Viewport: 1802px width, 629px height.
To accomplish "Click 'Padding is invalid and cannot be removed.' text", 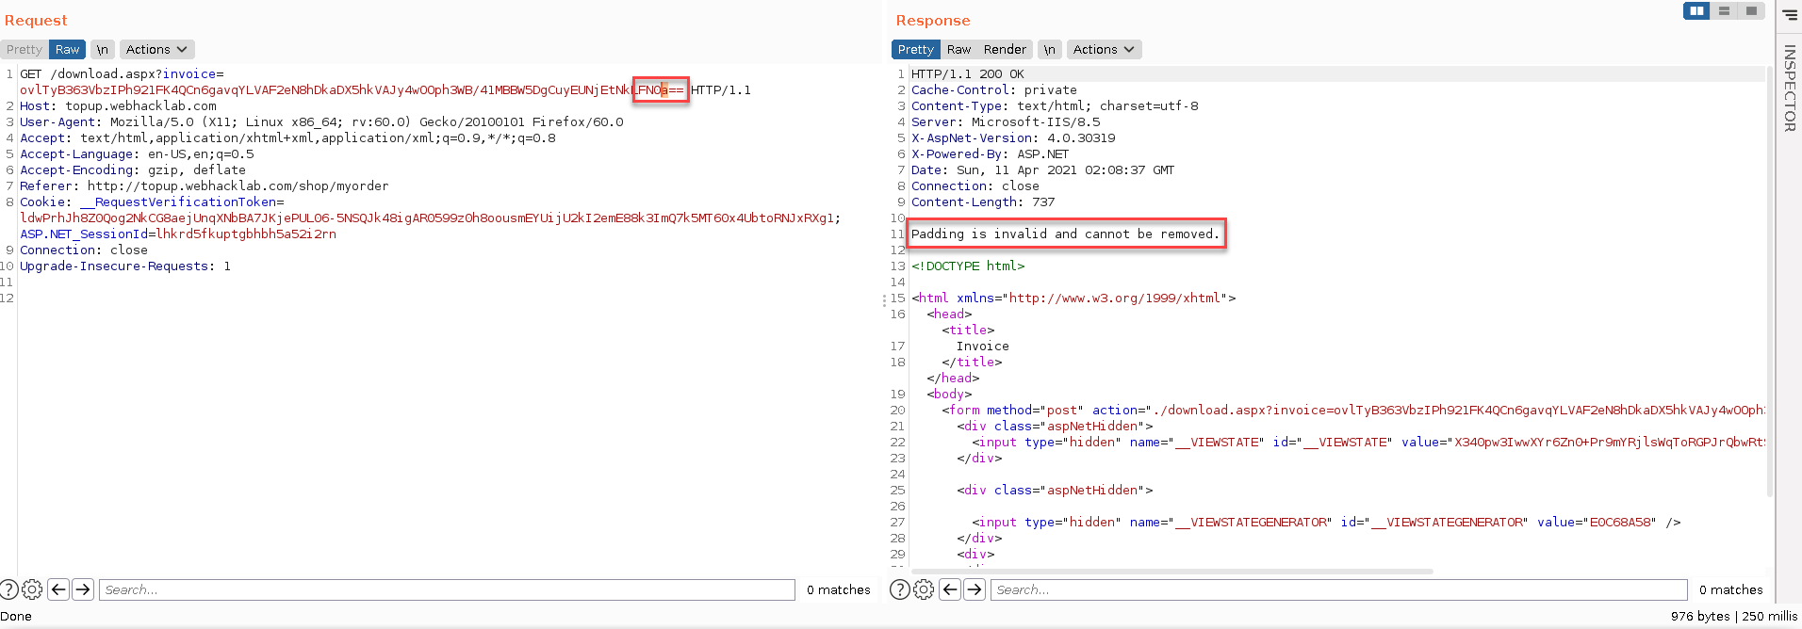I will pos(1065,234).
